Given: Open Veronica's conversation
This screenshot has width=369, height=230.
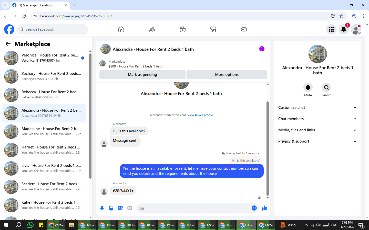Looking at the screenshot, I should click(x=44, y=58).
